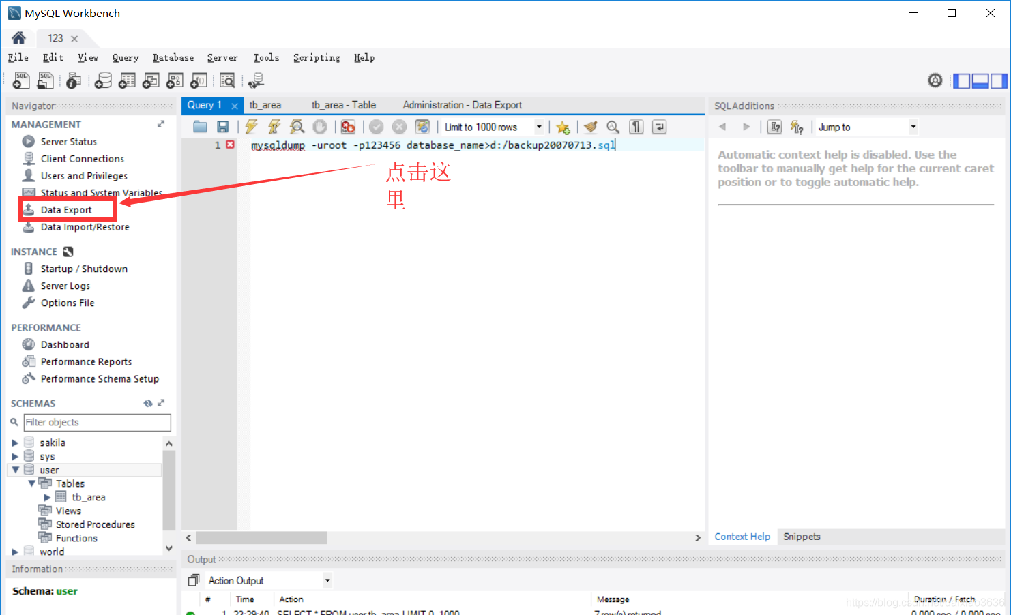
Task: Open Database menu
Action: (173, 58)
